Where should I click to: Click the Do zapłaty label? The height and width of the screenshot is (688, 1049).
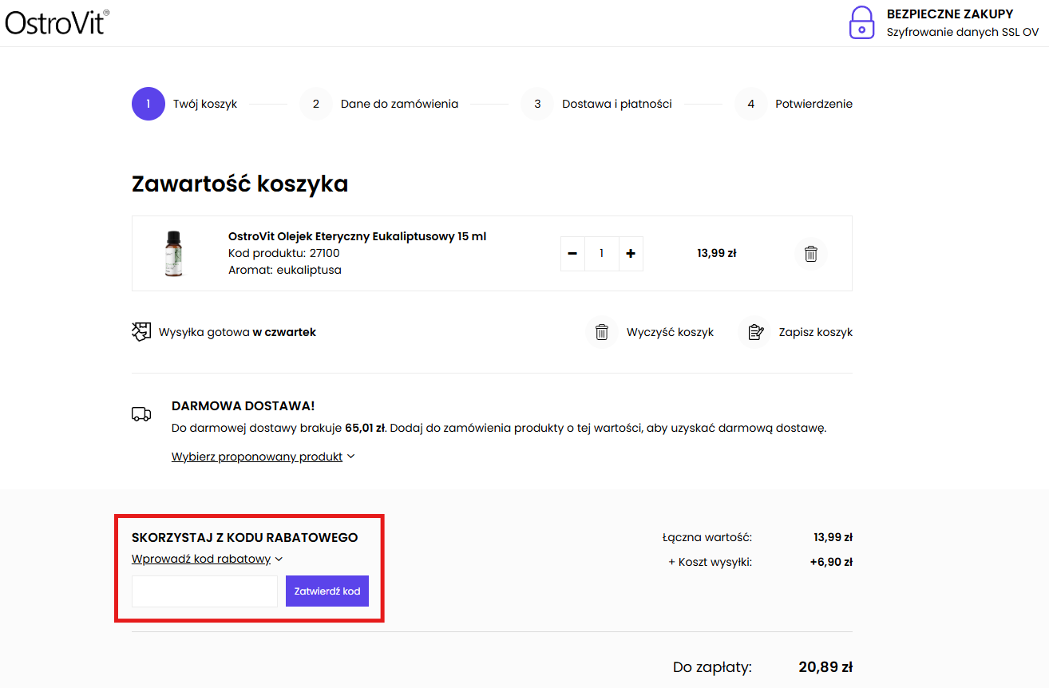[x=712, y=667]
